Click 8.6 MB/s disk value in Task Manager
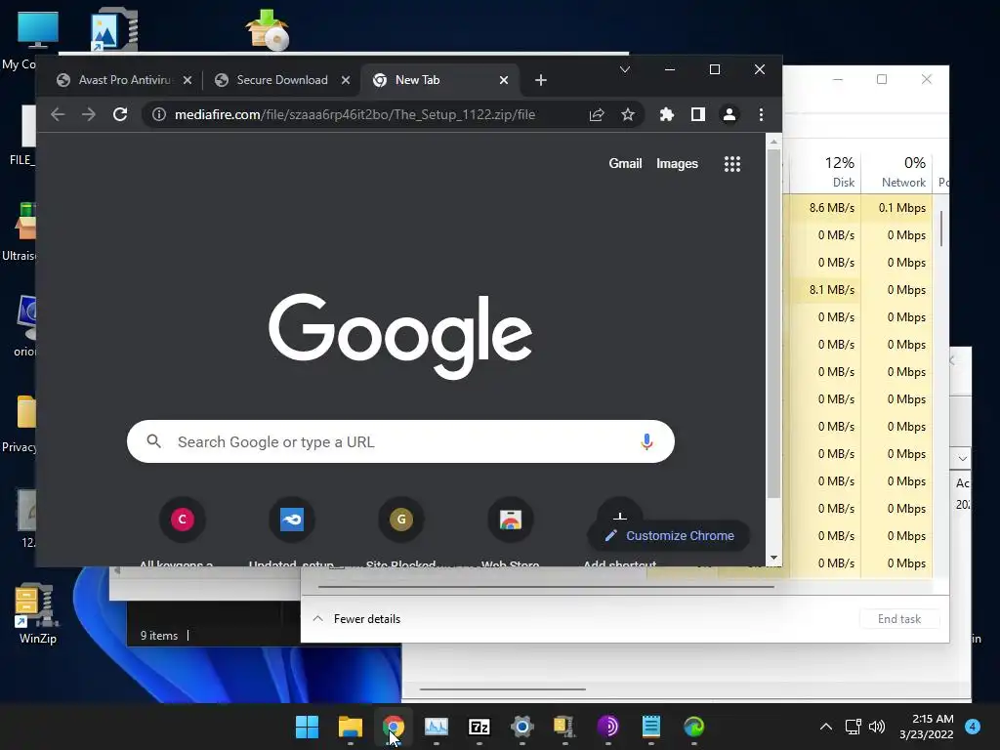The height and width of the screenshot is (750, 1000). point(832,208)
